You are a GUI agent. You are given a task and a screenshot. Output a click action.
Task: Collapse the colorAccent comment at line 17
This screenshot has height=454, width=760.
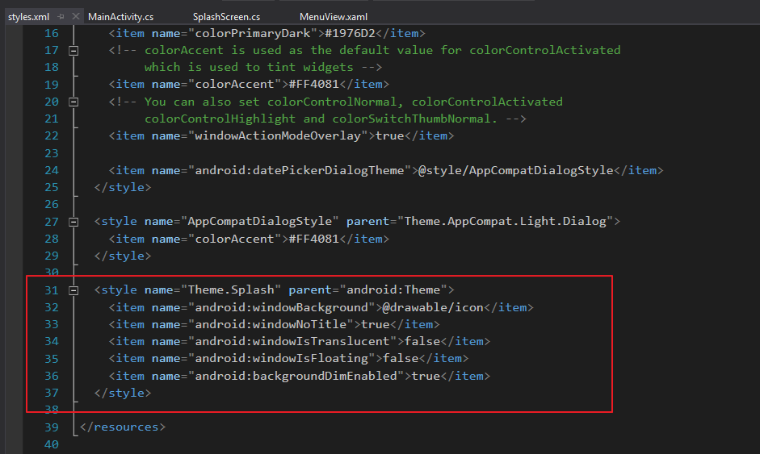tap(73, 50)
